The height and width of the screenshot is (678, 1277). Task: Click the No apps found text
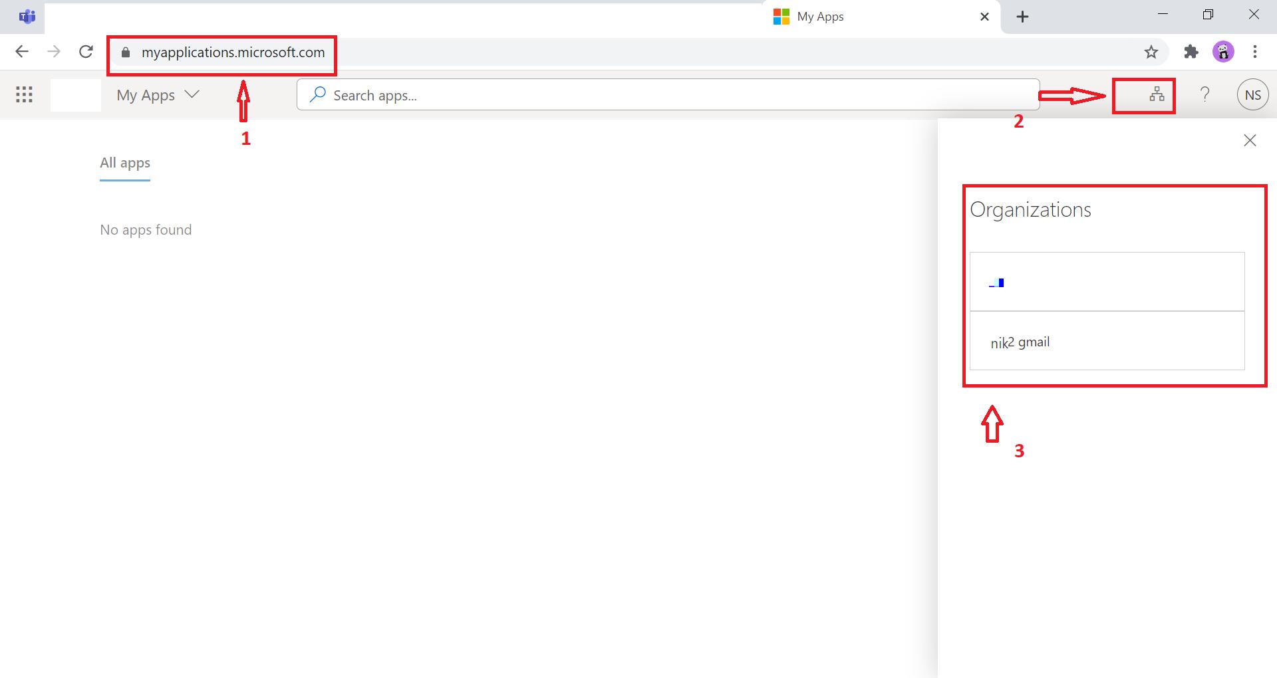tap(146, 230)
